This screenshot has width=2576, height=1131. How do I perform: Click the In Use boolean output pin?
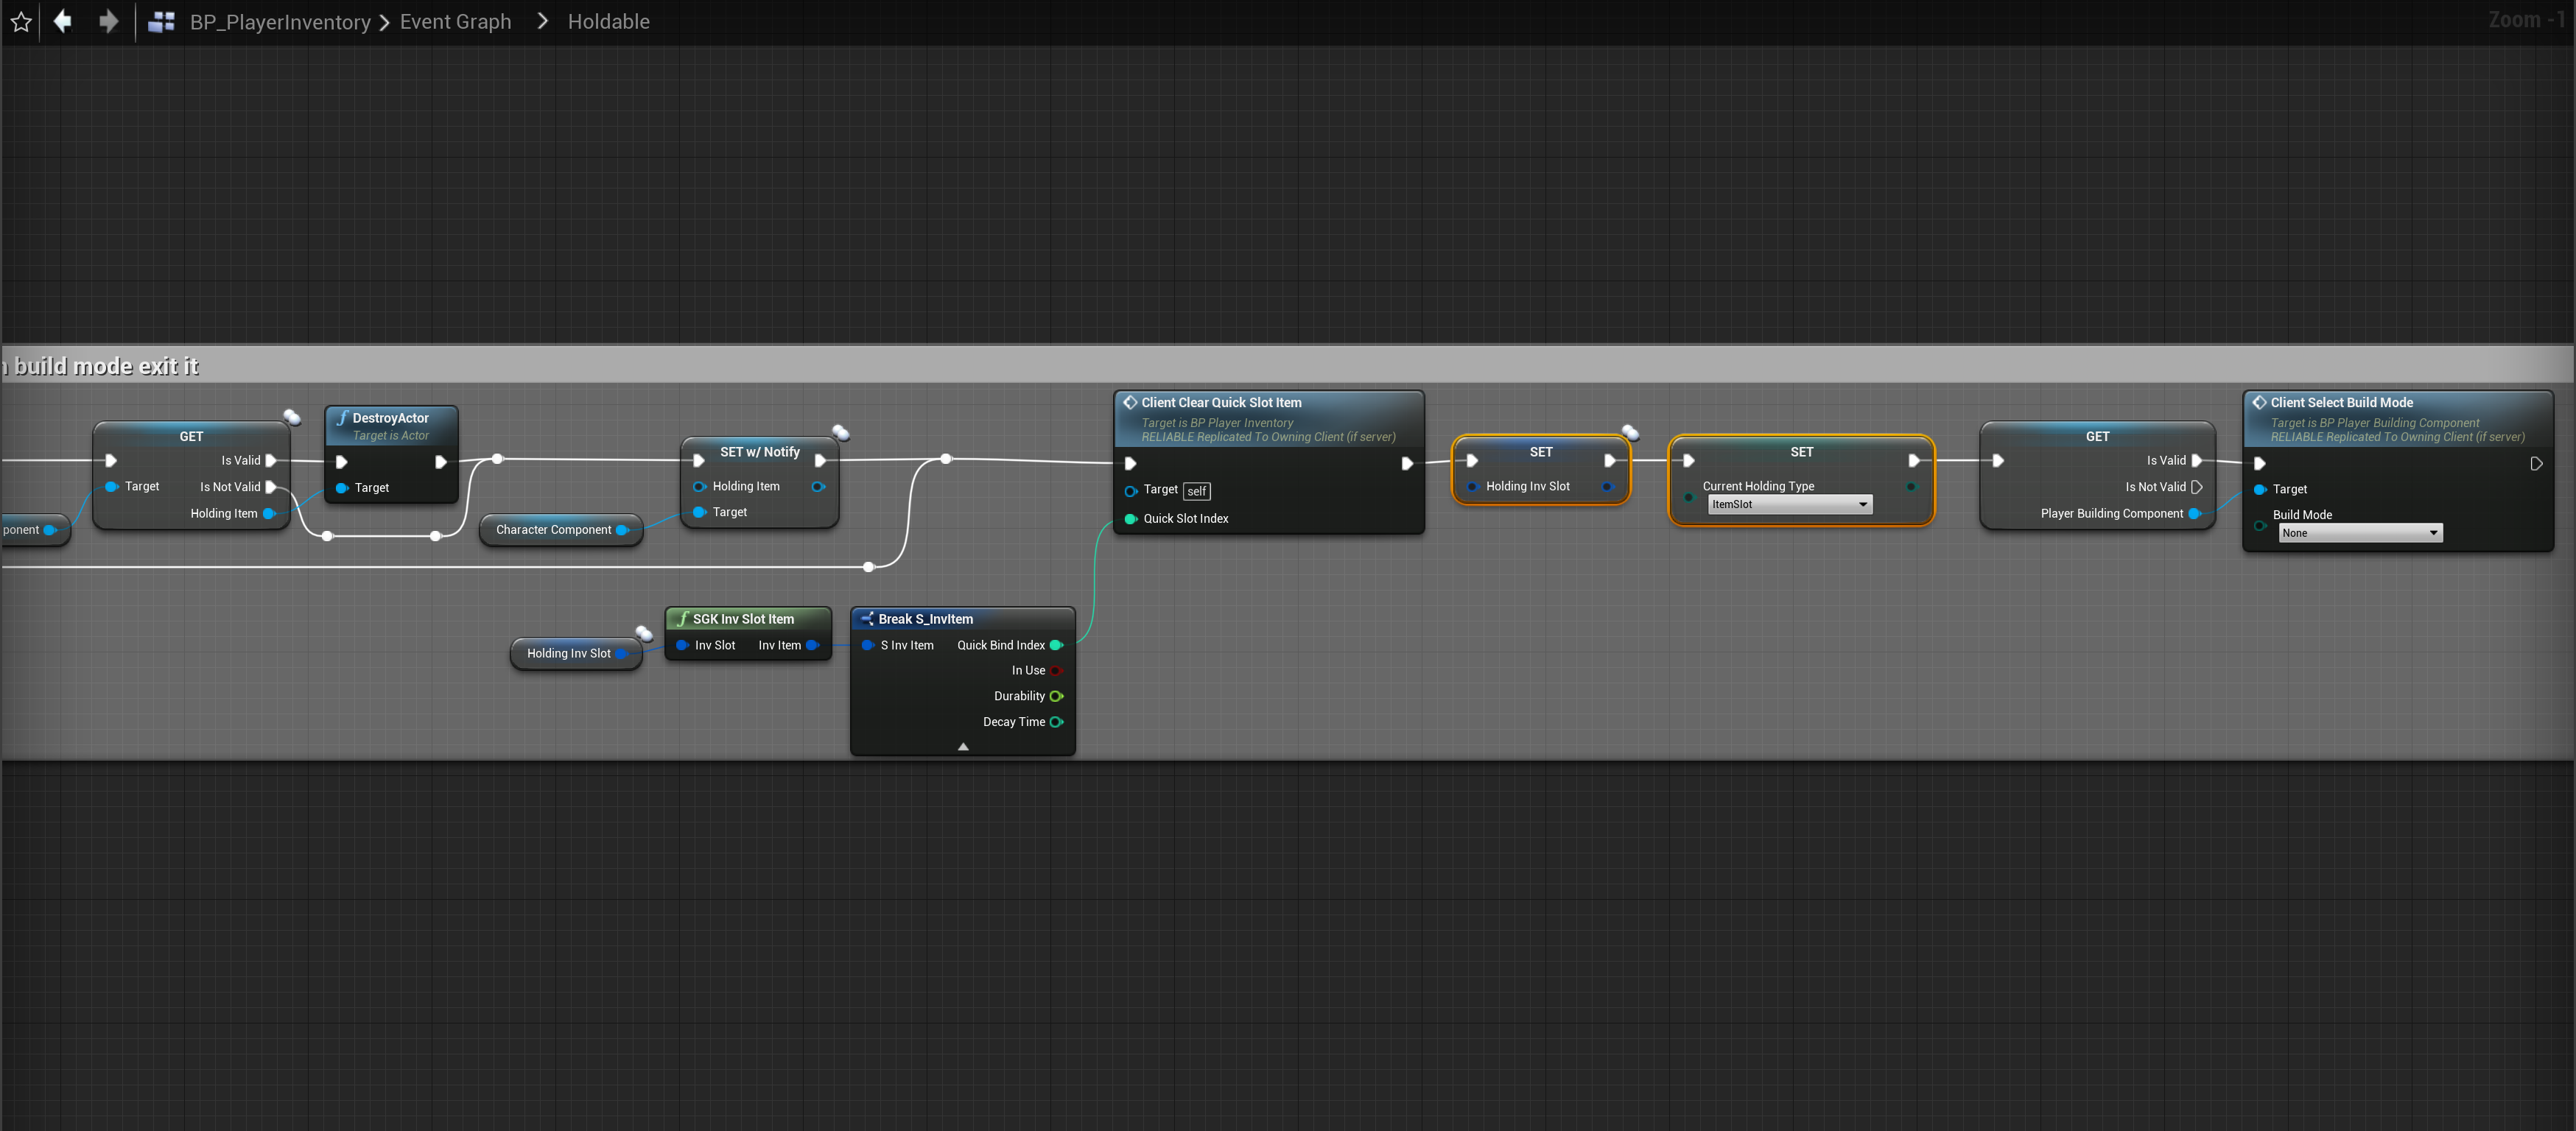(x=1056, y=671)
